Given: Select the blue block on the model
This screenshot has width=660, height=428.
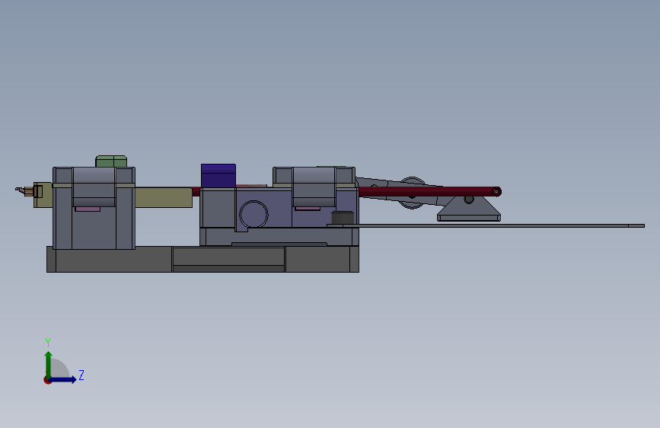Looking at the screenshot, I should point(218,176).
